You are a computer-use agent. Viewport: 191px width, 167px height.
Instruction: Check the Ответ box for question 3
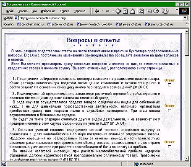[170, 146]
